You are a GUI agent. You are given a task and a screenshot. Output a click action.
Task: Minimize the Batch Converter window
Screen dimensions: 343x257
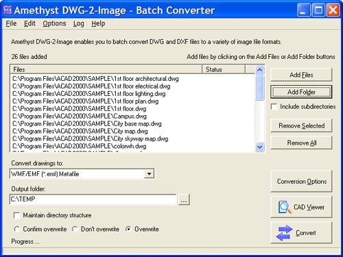[303, 10]
